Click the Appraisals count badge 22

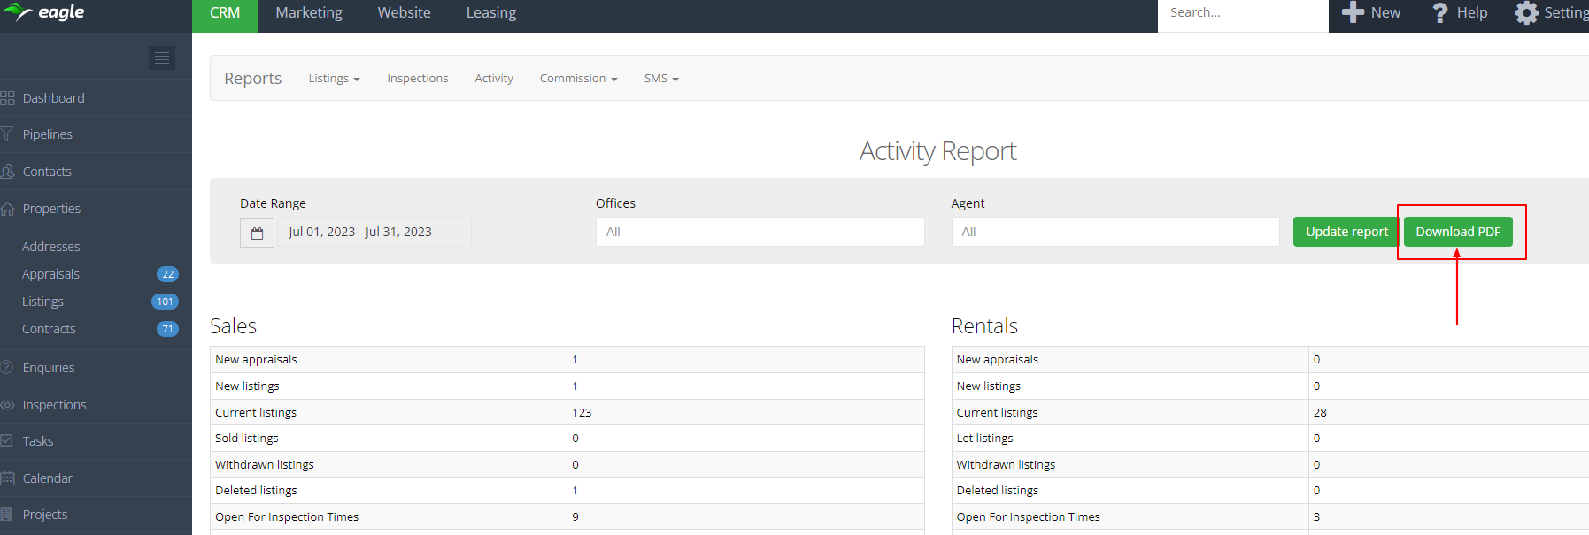pos(167,274)
